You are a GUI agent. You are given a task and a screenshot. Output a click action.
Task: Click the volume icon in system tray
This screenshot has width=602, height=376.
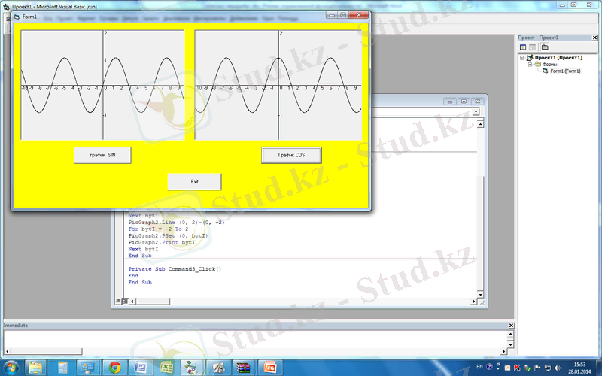point(556,367)
